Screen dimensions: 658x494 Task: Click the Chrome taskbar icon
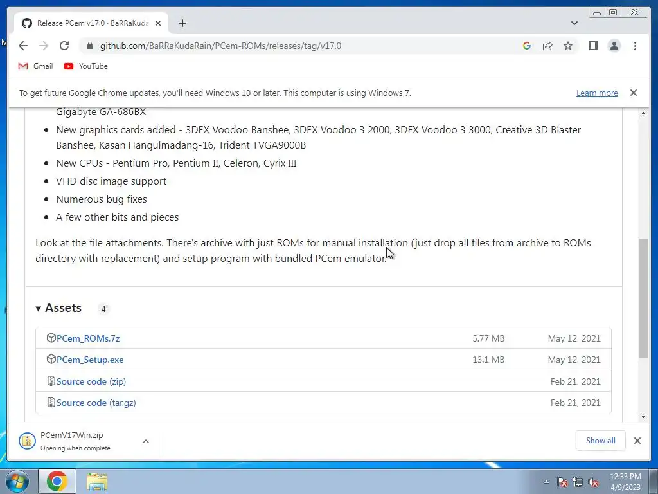tap(57, 481)
